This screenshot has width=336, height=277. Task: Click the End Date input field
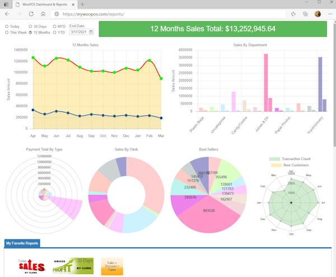click(x=81, y=32)
